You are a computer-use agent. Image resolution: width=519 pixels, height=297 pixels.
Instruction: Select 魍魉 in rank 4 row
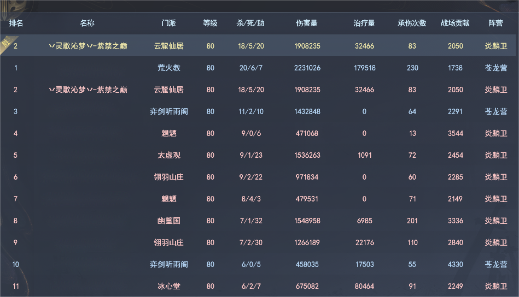(169, 133)
